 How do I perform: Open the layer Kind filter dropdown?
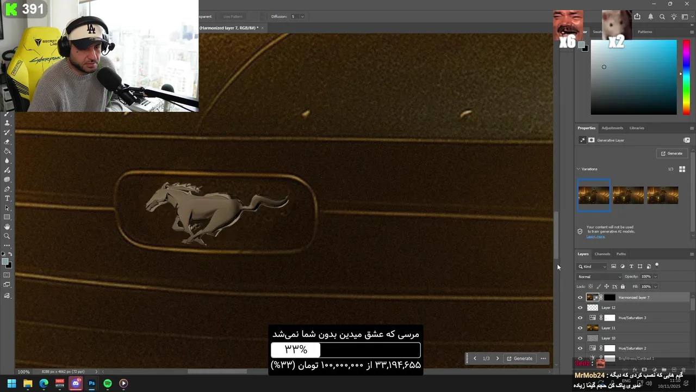[593, 266]
